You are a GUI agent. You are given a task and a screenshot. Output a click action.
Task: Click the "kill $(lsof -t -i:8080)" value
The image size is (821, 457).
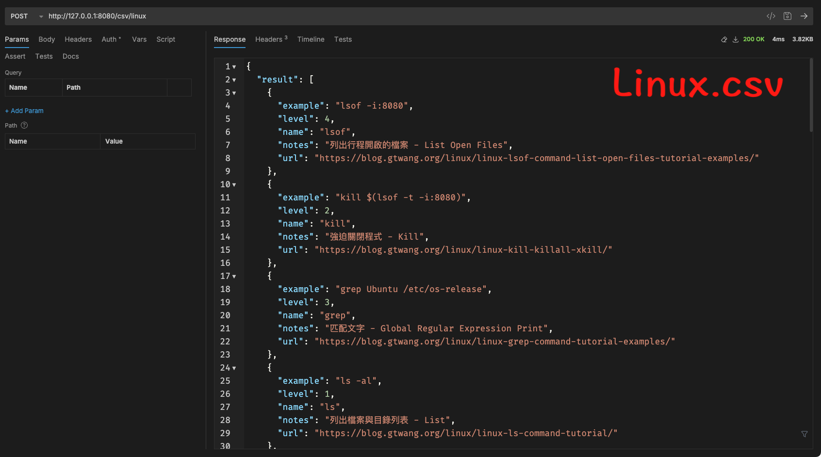point(401,197)
